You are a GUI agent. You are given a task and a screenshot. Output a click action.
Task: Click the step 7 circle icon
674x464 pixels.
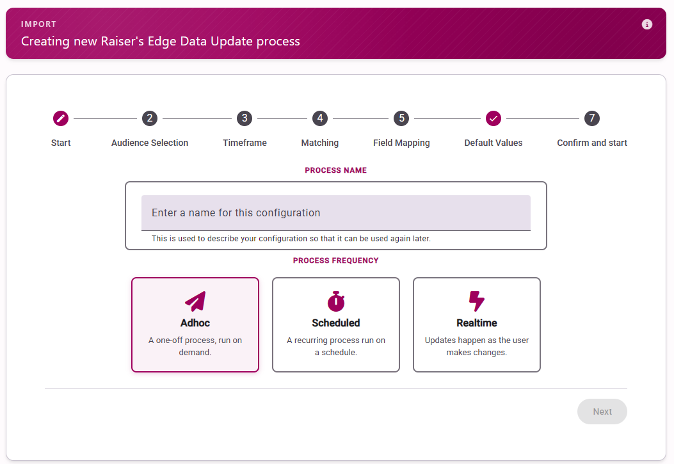tap(592, 118)
